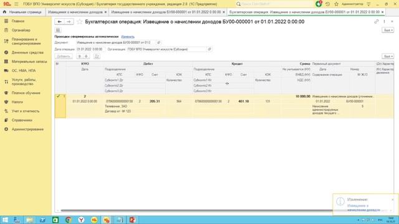Open favorites star in title bar

tap(336, 4)
